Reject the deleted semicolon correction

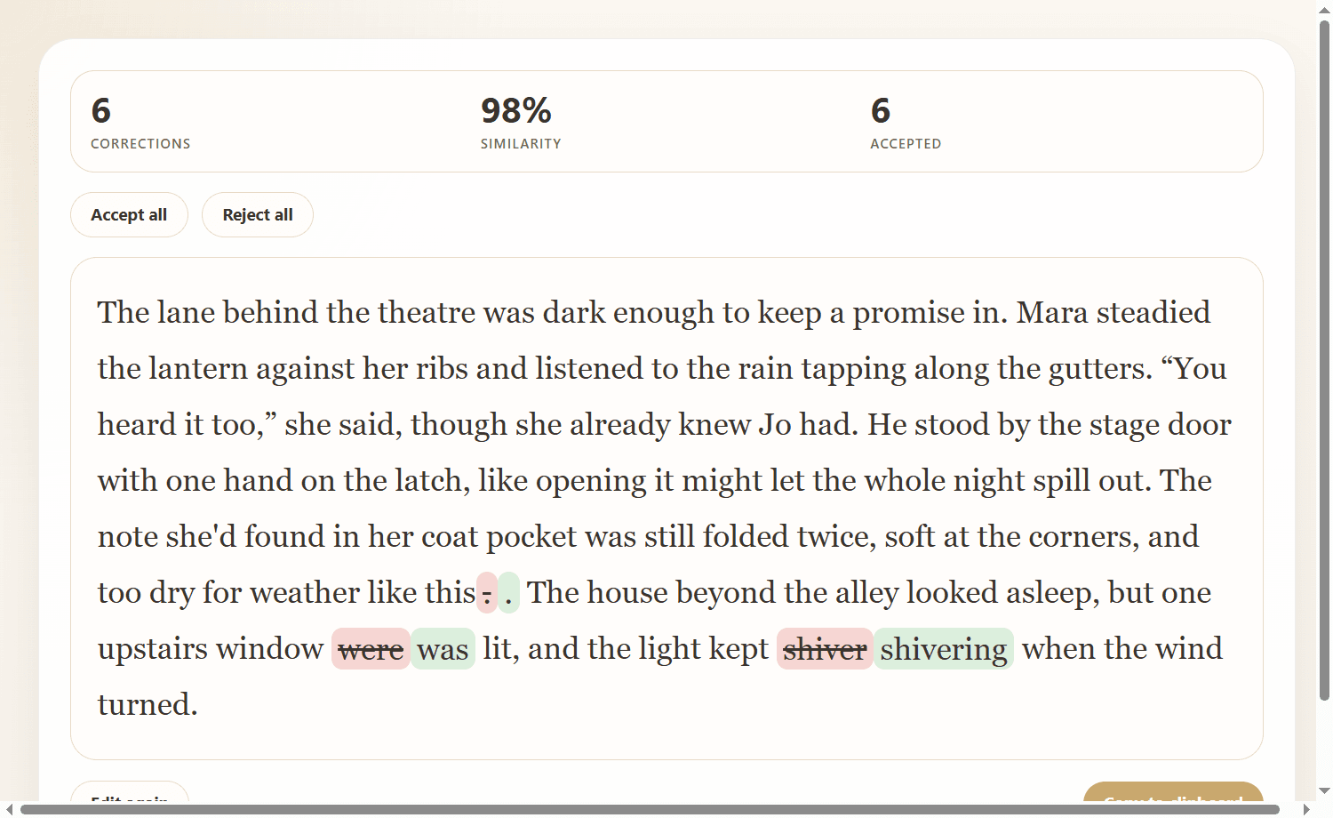pos(485,593)
